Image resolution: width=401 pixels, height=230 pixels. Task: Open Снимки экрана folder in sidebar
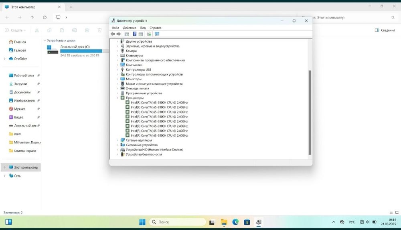tap(22, 151)
